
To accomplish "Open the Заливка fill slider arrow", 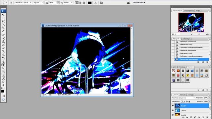I will coord(210,101).
